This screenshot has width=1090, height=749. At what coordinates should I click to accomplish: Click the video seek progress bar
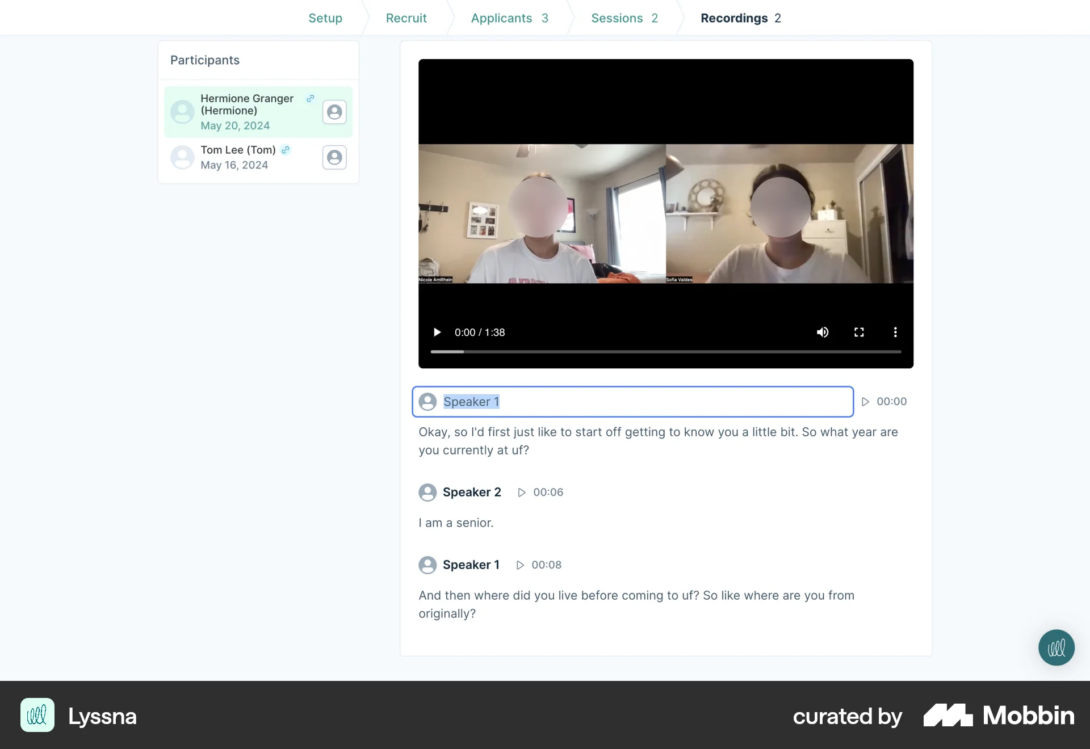pyautogui.click(x=665, y=352)
